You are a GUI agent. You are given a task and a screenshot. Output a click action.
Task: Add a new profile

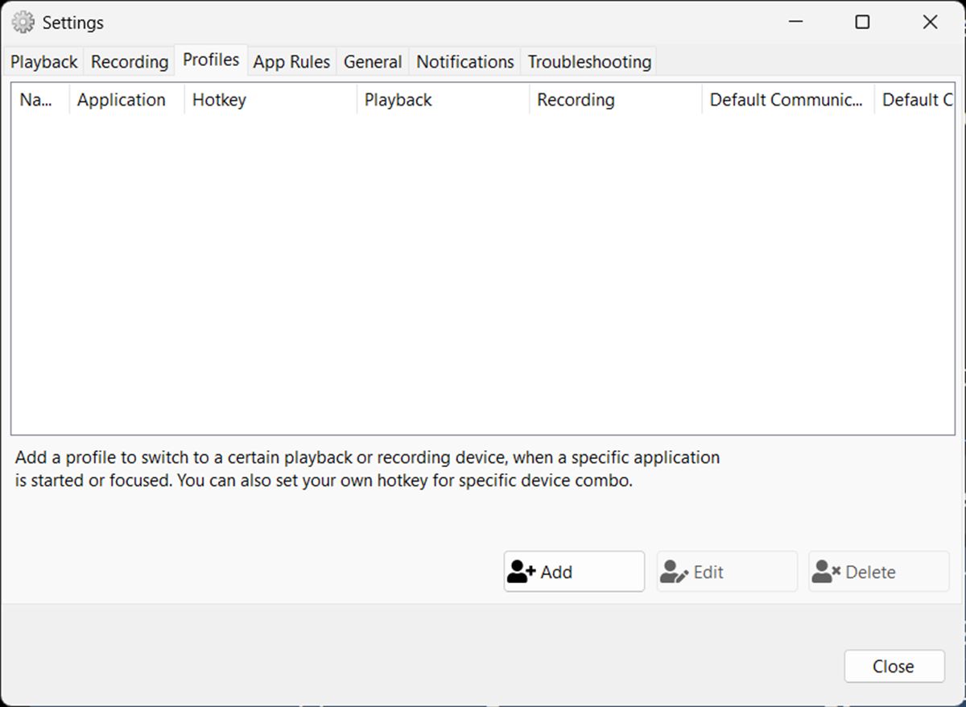click(x=574, y=572)
